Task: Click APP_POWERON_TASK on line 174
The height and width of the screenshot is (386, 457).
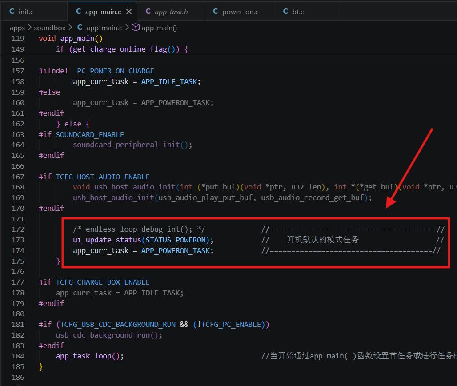Action: [176, 251]
